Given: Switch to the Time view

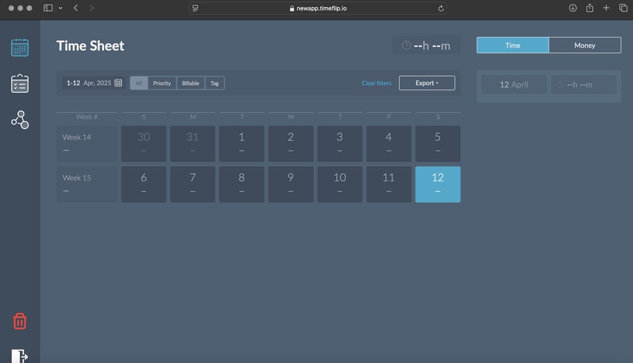Looking at the screenshot, I should (513, 45).
